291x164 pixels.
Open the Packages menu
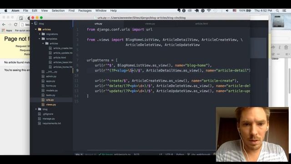coord(85,10)
